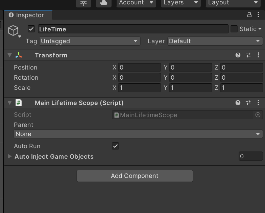265x213 pixels.
Task: Open Transform component help icon
Action: [238, 55]
